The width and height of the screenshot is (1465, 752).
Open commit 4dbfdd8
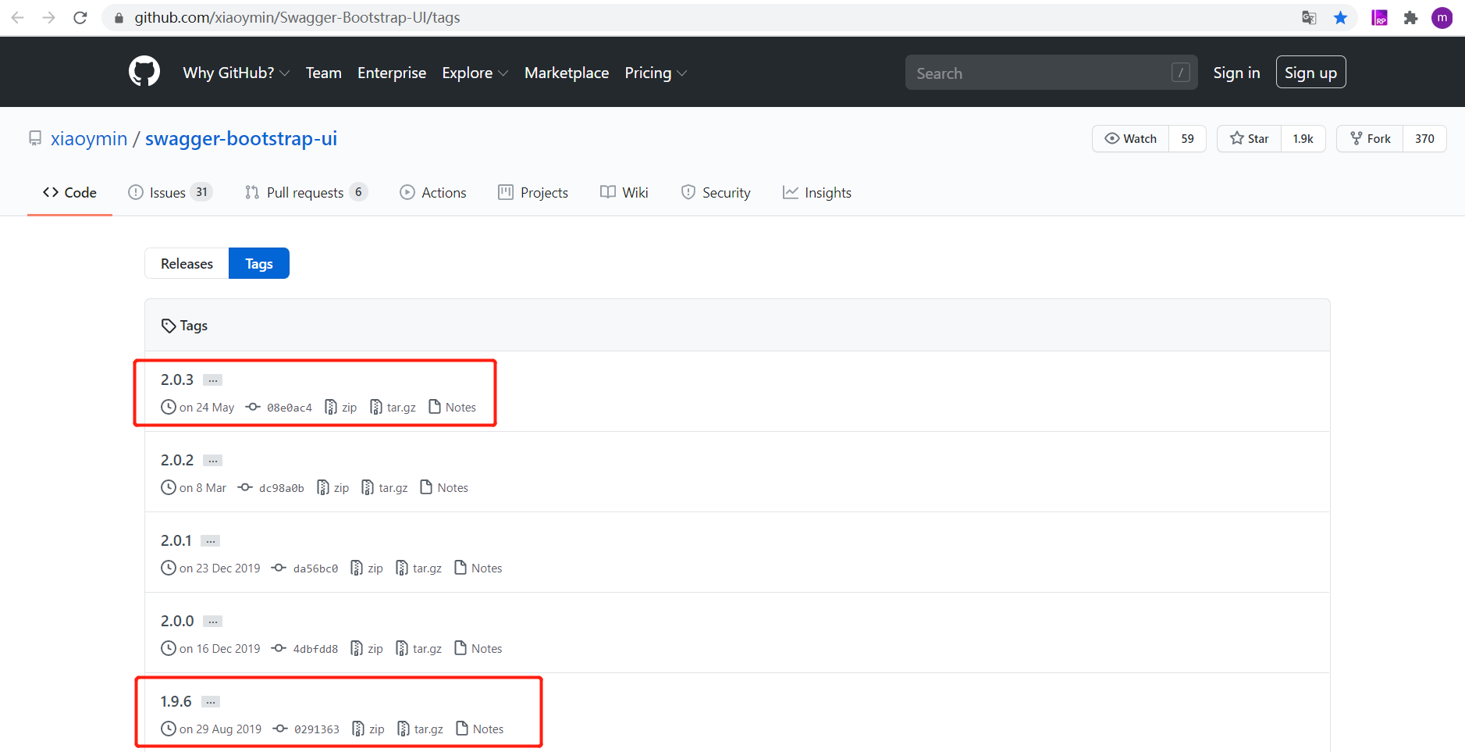315,649
